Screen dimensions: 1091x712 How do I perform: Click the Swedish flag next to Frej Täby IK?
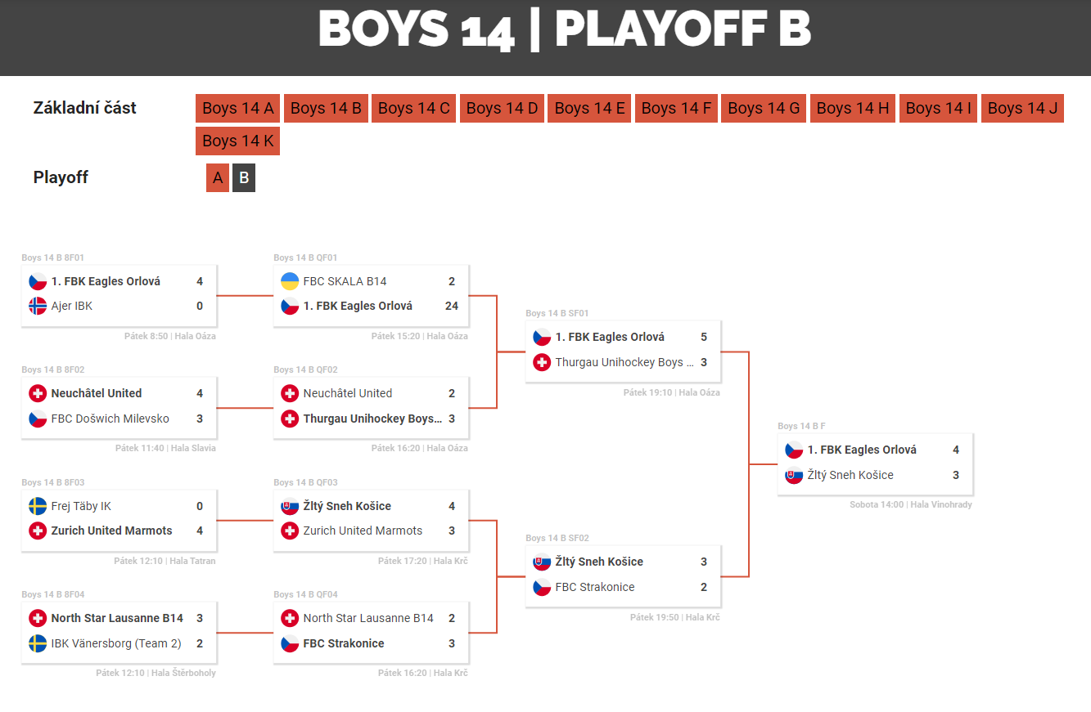pyautogui.click(x=38, y=506)
